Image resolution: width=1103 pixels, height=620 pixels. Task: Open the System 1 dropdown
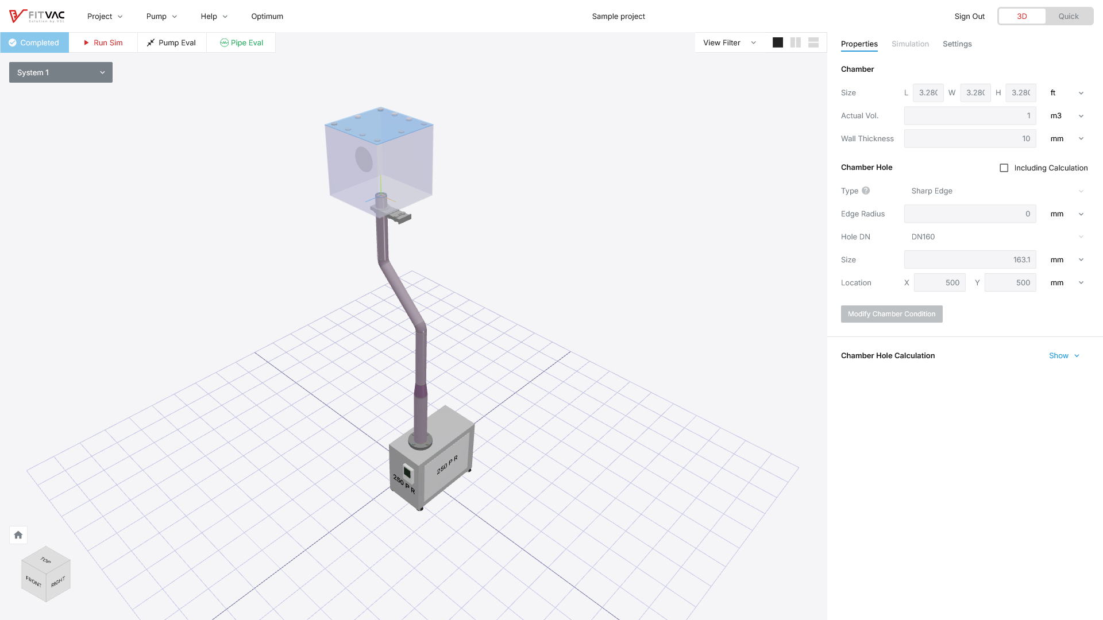(x=61, y=72)
